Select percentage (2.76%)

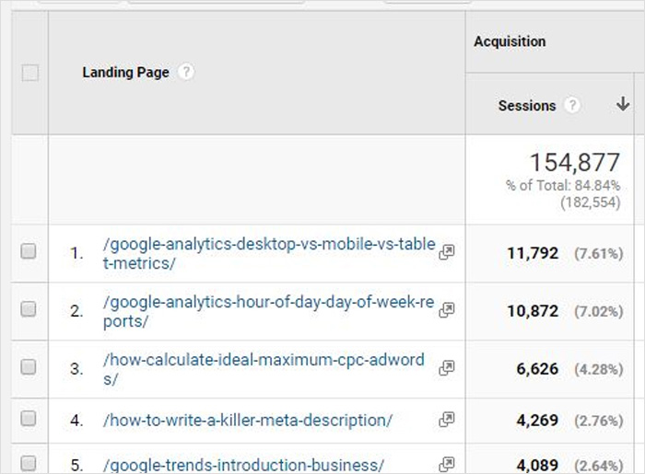coord(599,421)
